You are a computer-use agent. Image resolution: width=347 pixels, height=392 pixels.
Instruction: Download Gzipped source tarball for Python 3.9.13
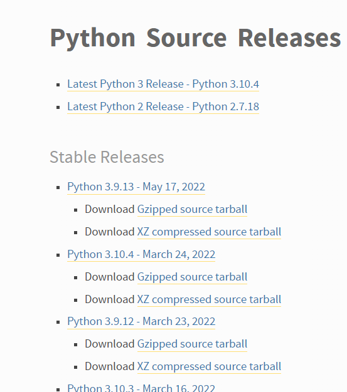click(x=192, y=210)
